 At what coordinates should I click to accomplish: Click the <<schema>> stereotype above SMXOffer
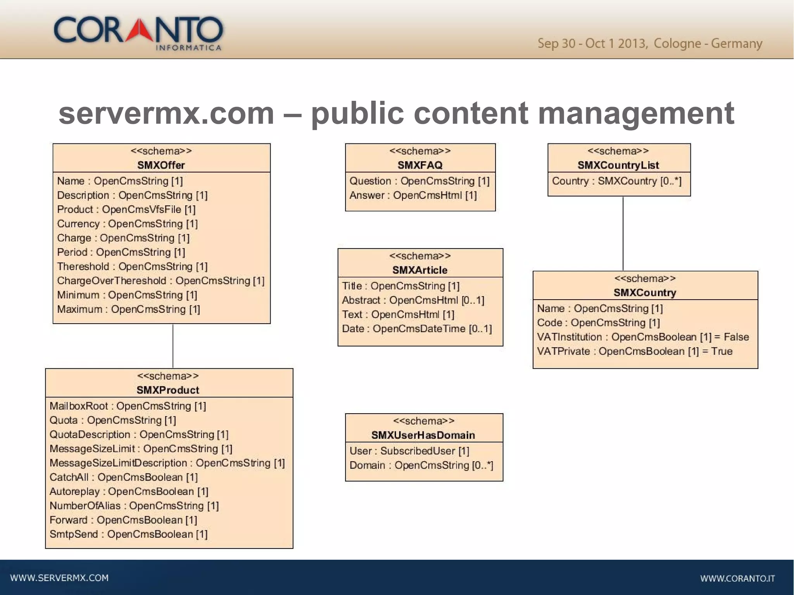(161, 151)
